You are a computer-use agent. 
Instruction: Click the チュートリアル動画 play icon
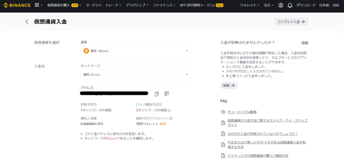[x=223, y=112]
